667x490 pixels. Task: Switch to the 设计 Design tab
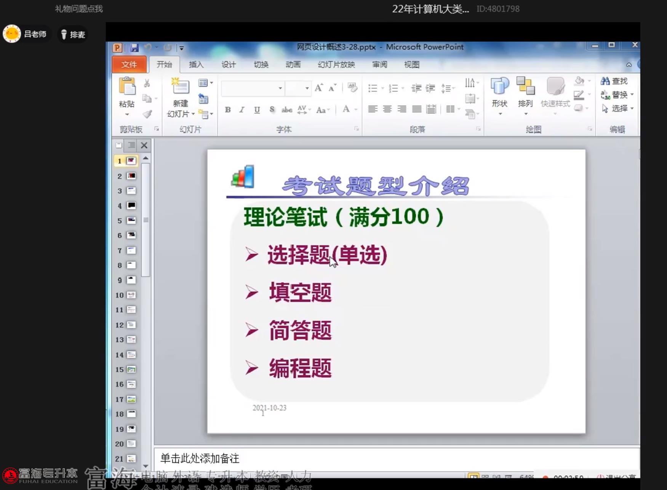229,64
